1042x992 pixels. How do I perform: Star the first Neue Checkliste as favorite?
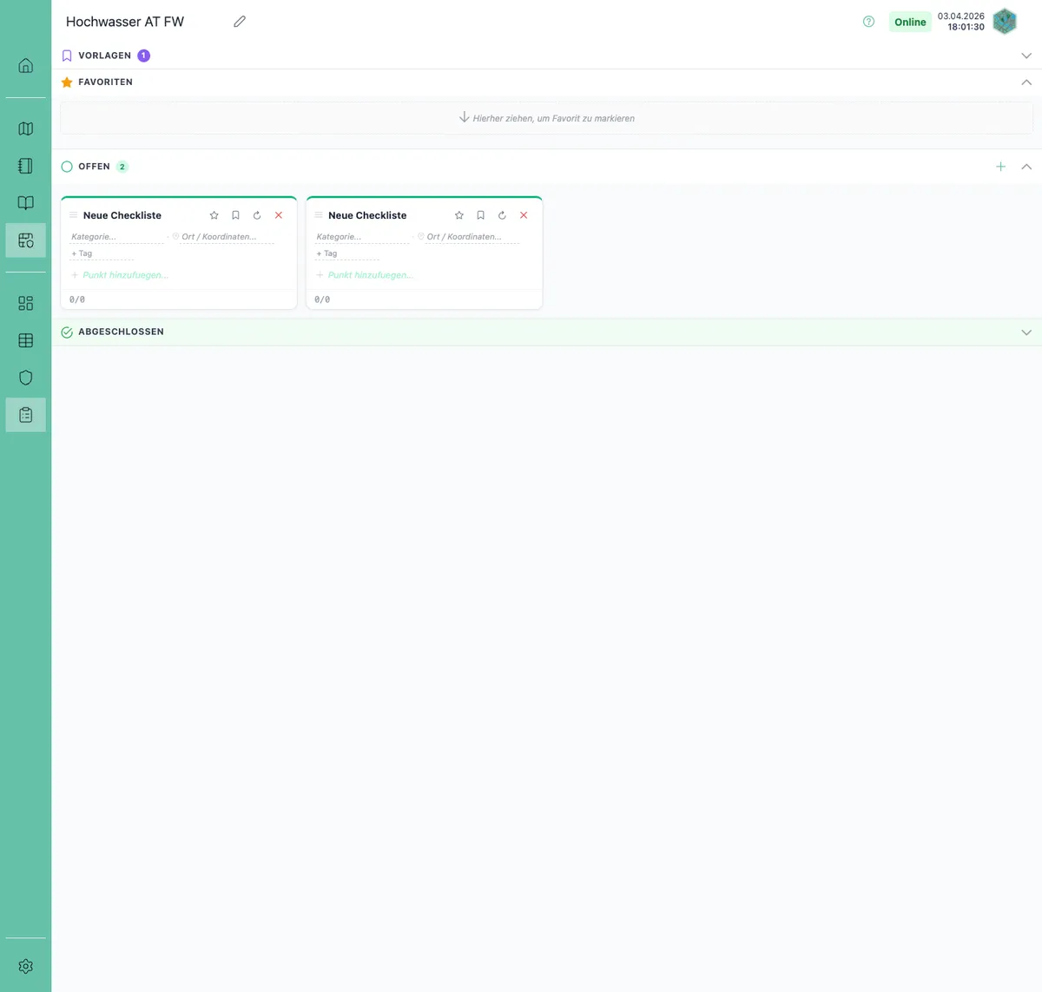[214, 215]
